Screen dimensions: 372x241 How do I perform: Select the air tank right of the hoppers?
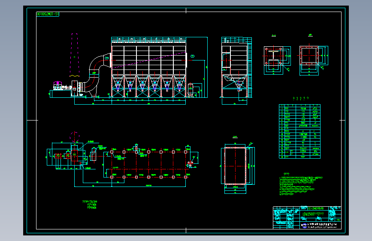tap(190, 90)
